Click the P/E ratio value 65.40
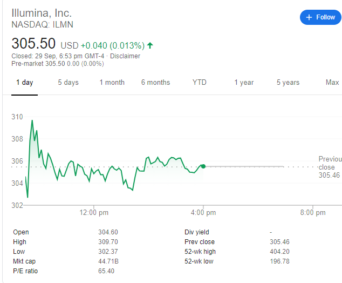 pyautogui.click(x=106, y=271)
